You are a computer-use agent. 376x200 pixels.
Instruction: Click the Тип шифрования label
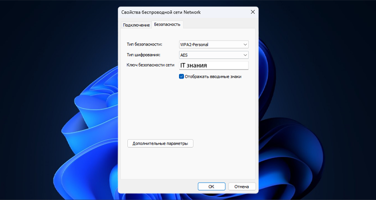pos(143,55)
